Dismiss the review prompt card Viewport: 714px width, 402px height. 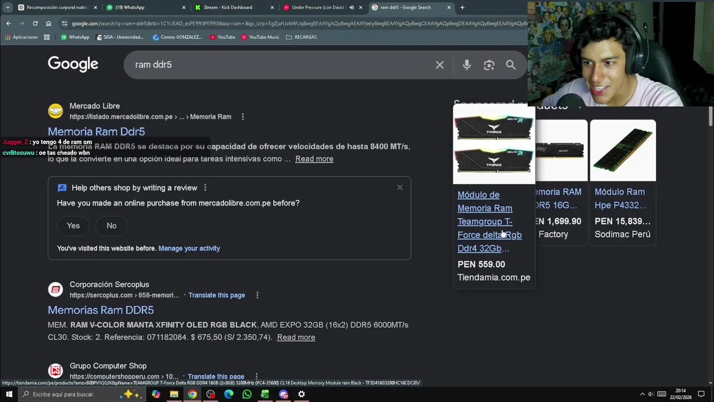[x=400, y=187]
